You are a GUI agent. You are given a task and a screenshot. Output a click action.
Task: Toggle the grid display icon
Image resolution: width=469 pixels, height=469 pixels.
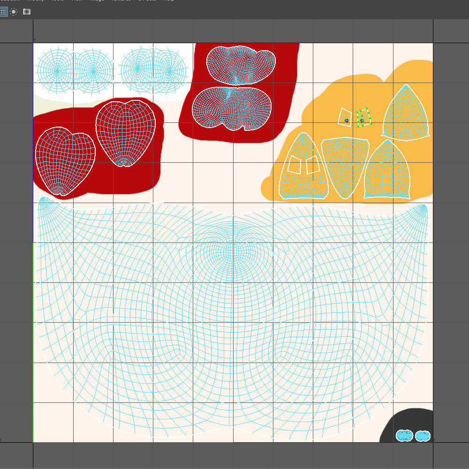(x=3, y=12)
